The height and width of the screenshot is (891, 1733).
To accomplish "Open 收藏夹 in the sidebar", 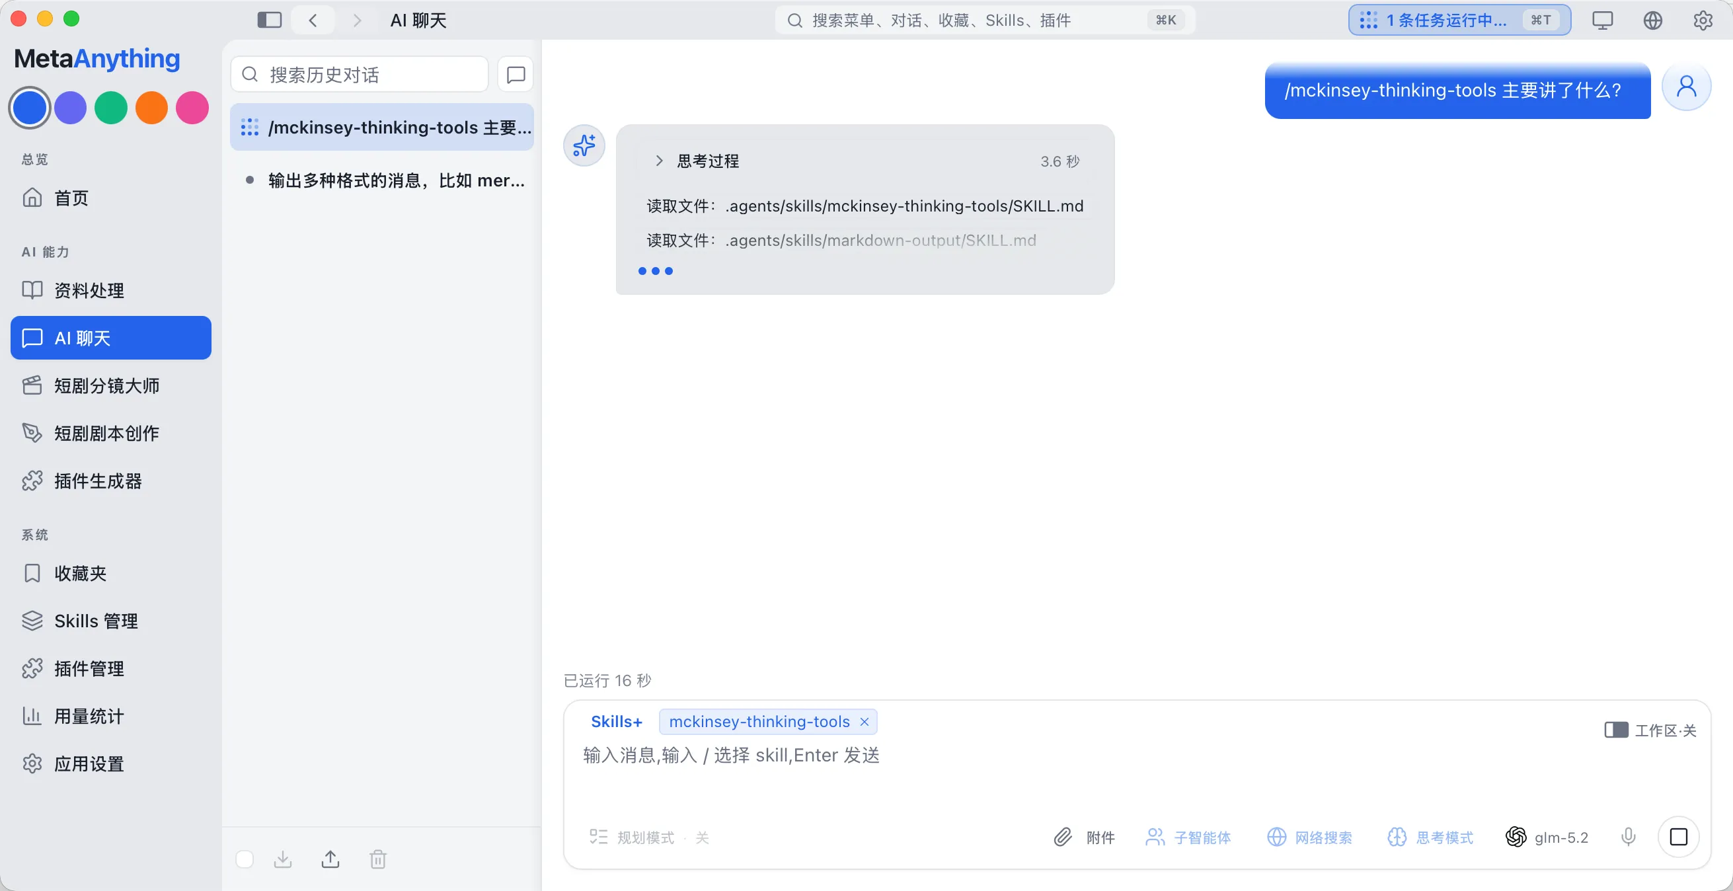I will 111,573.
